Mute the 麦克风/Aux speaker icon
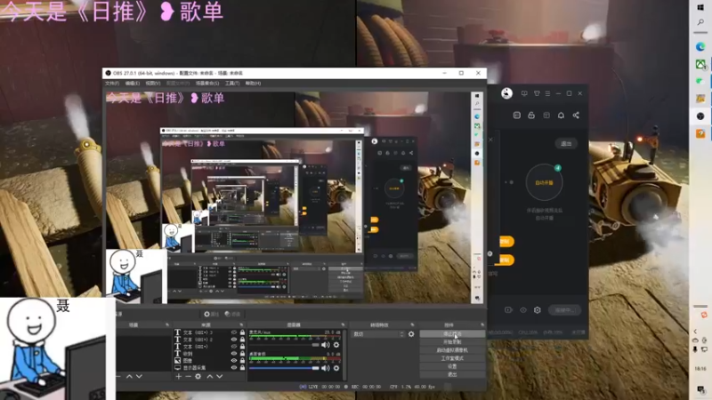 click(326, 345)
